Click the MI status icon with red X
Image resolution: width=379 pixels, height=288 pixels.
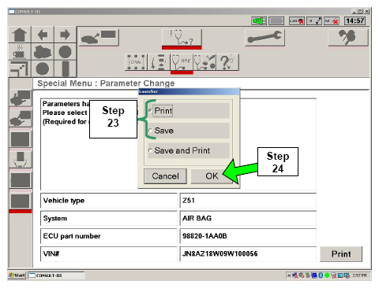(x=332, y=21)
